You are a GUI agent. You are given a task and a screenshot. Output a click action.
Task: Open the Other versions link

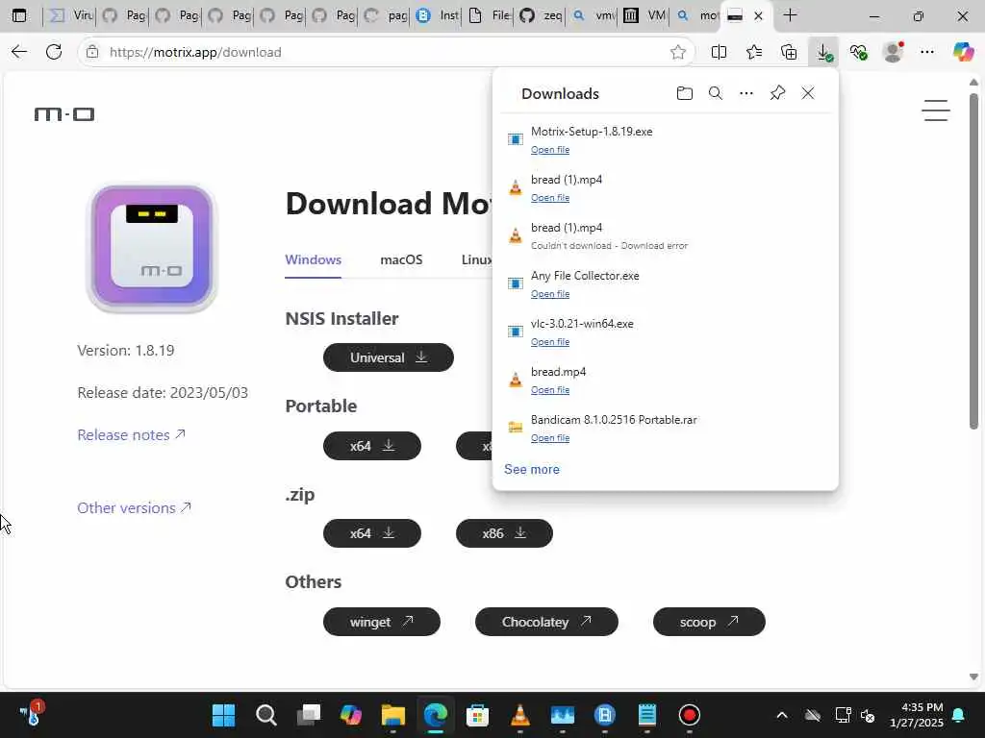point(134,507)
